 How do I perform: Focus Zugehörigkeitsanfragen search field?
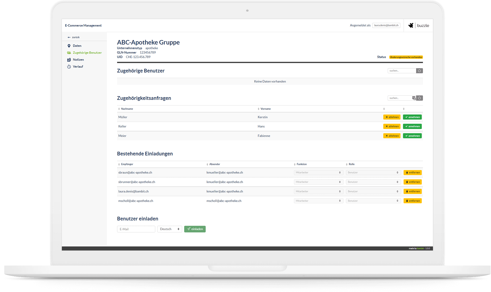pos(400,98)
